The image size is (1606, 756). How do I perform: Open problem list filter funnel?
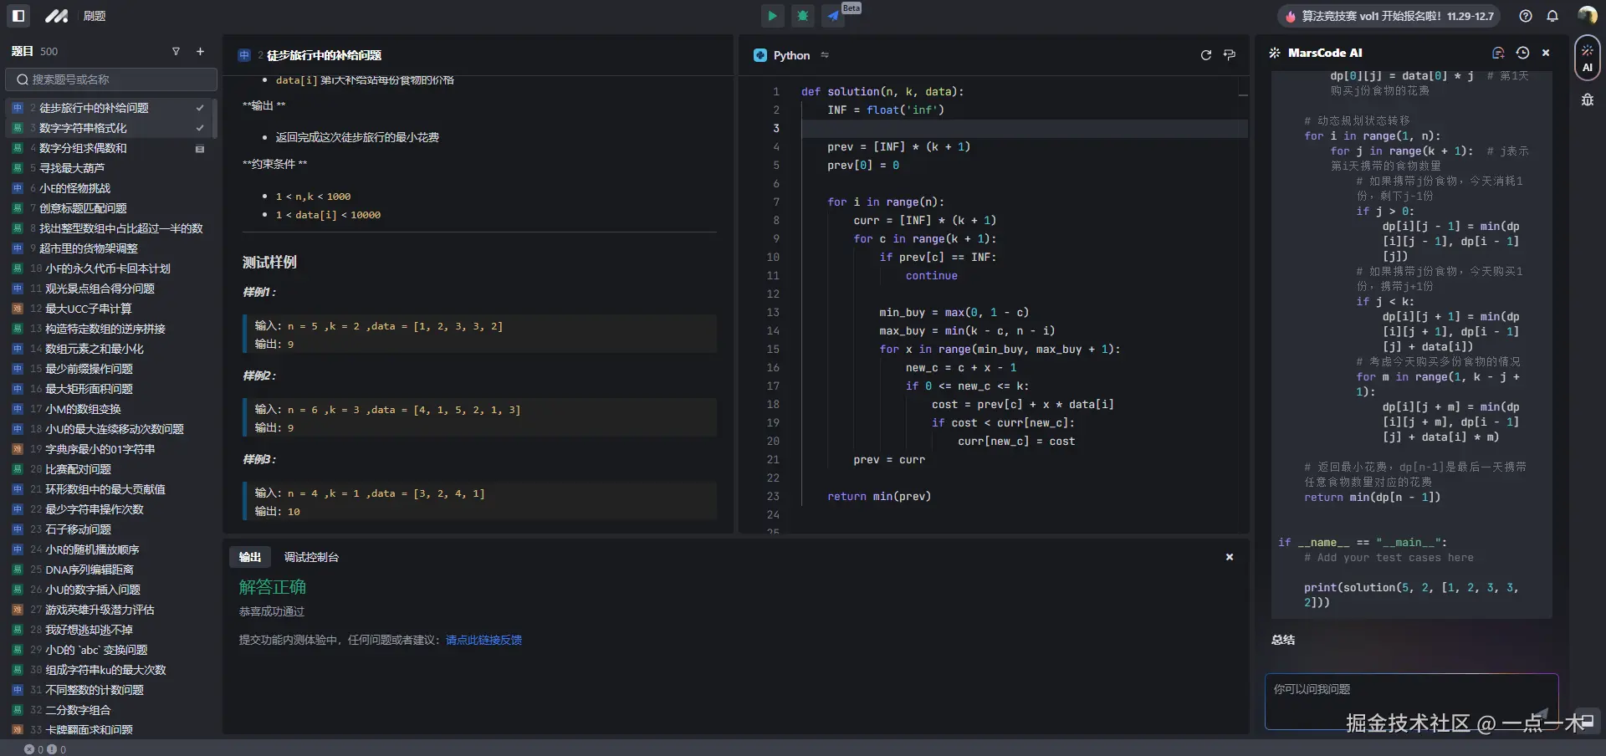click(x=176, y=52)
